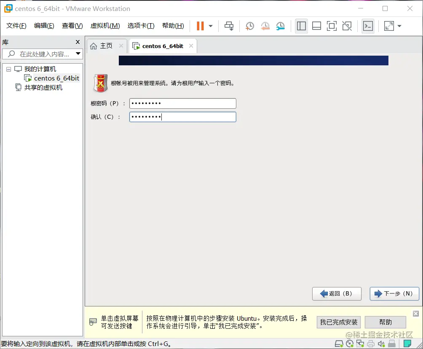The height and width of the screenshot is (349, 423).
Task: Click the printer status icon
Action: point(371,344)
